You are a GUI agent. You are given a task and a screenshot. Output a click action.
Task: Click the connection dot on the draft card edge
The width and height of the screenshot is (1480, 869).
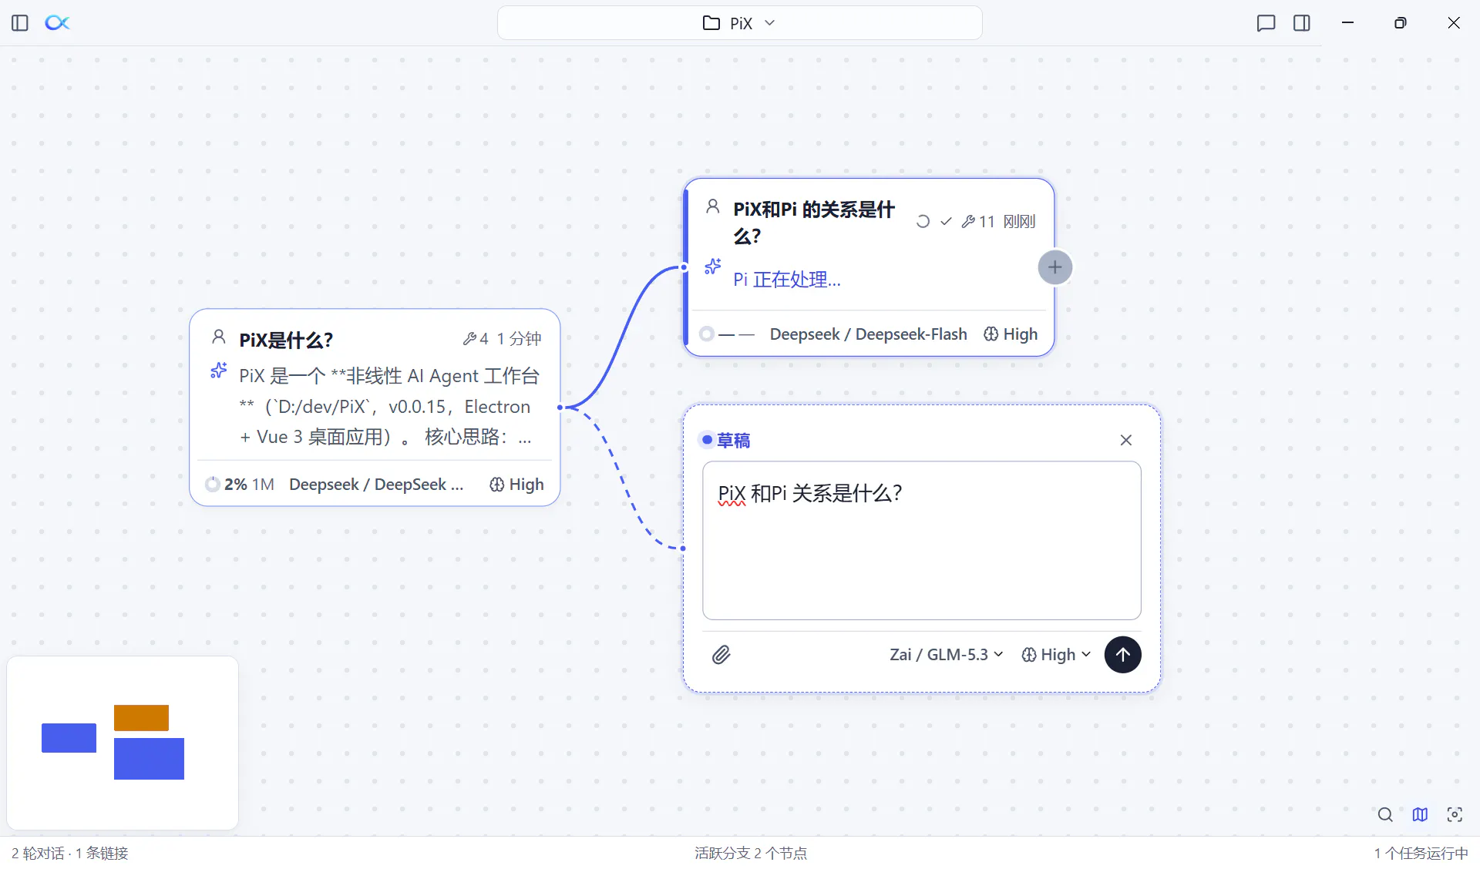(x=683, y=549)
